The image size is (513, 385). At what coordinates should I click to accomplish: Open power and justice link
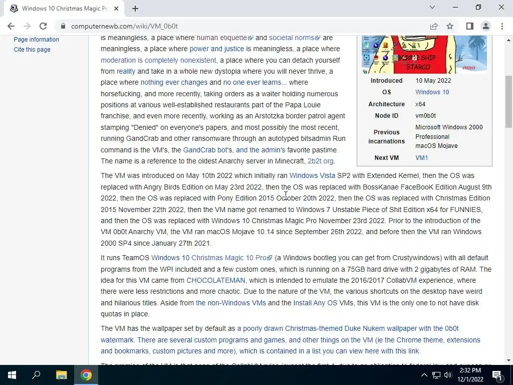tap(217, 49)
